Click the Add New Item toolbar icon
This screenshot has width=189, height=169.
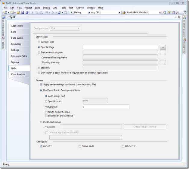pyautogui.click(x=12, y=12)
